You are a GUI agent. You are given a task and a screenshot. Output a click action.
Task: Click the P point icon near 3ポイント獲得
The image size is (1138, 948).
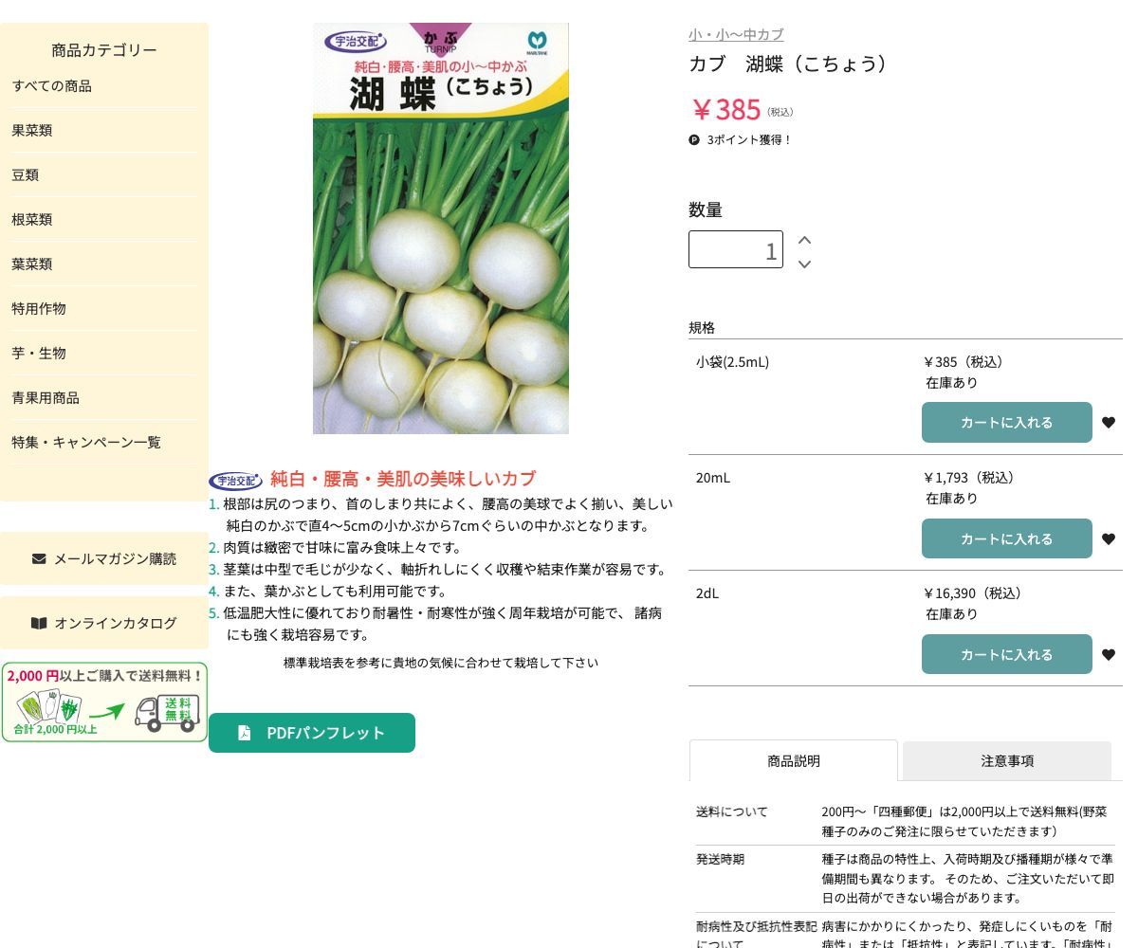click(693, 139)
